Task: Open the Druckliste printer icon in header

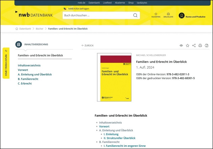Action: [168, 14]
